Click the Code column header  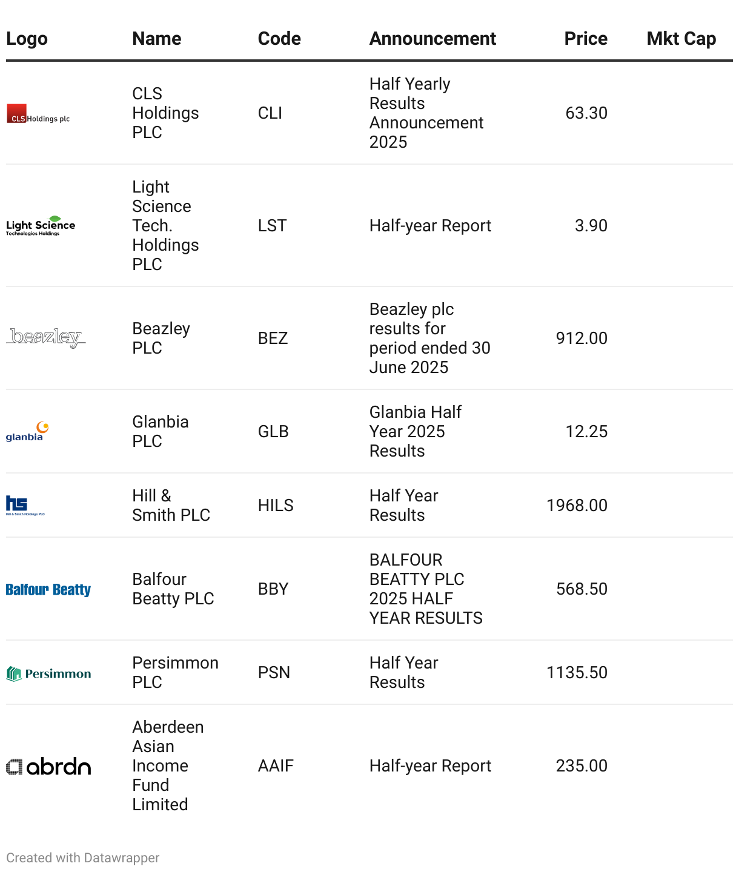coord(279,39)
